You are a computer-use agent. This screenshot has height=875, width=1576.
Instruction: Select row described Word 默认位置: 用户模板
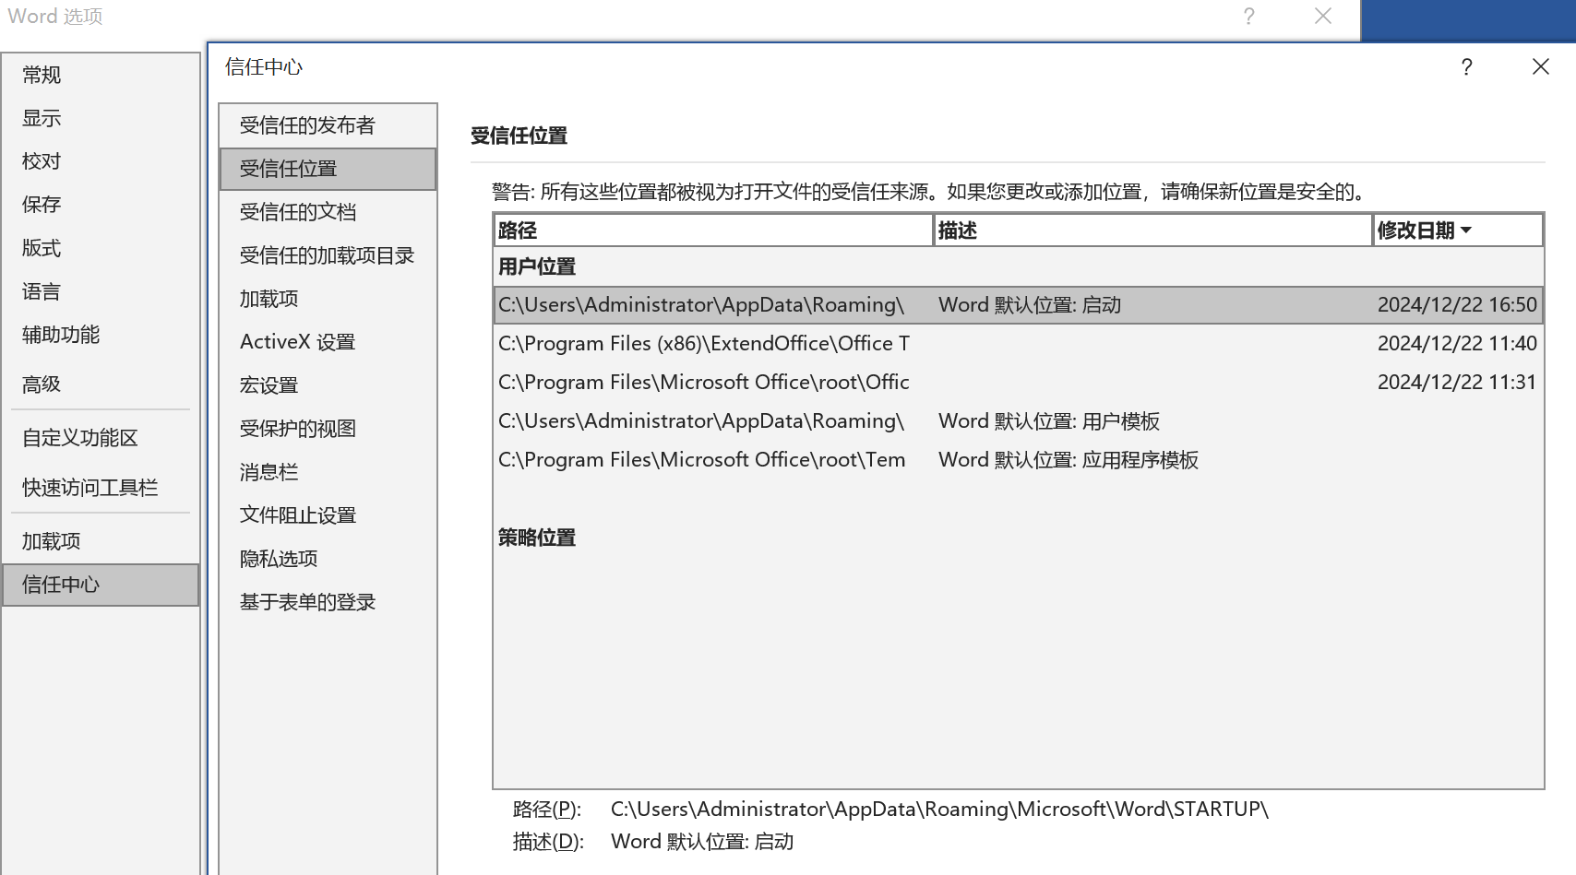1019,421
